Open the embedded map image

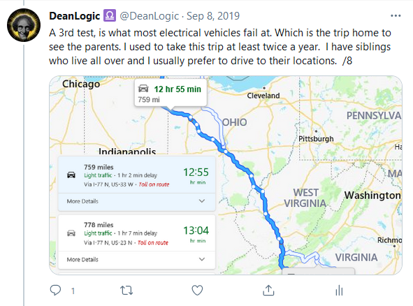click(226, 175)
